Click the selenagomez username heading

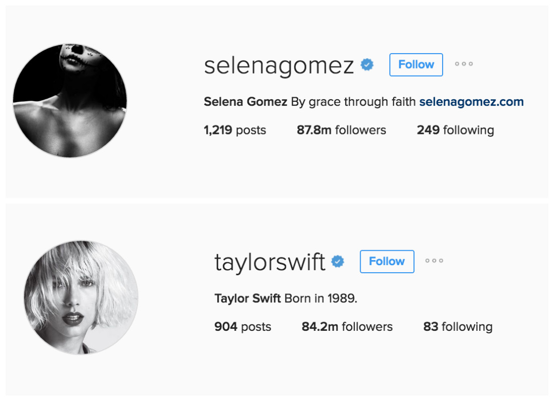click(279, 66)
